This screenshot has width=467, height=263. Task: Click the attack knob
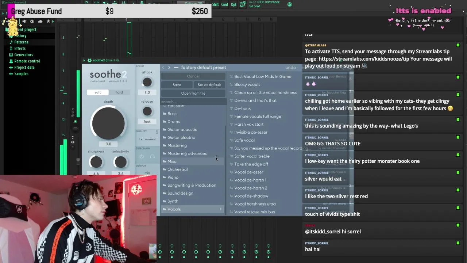(x=147, y=82)
